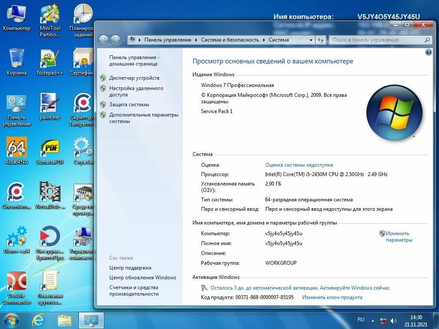Click the refresh button beside address bar
Screen dimensions: 439x329
[321, 40]
